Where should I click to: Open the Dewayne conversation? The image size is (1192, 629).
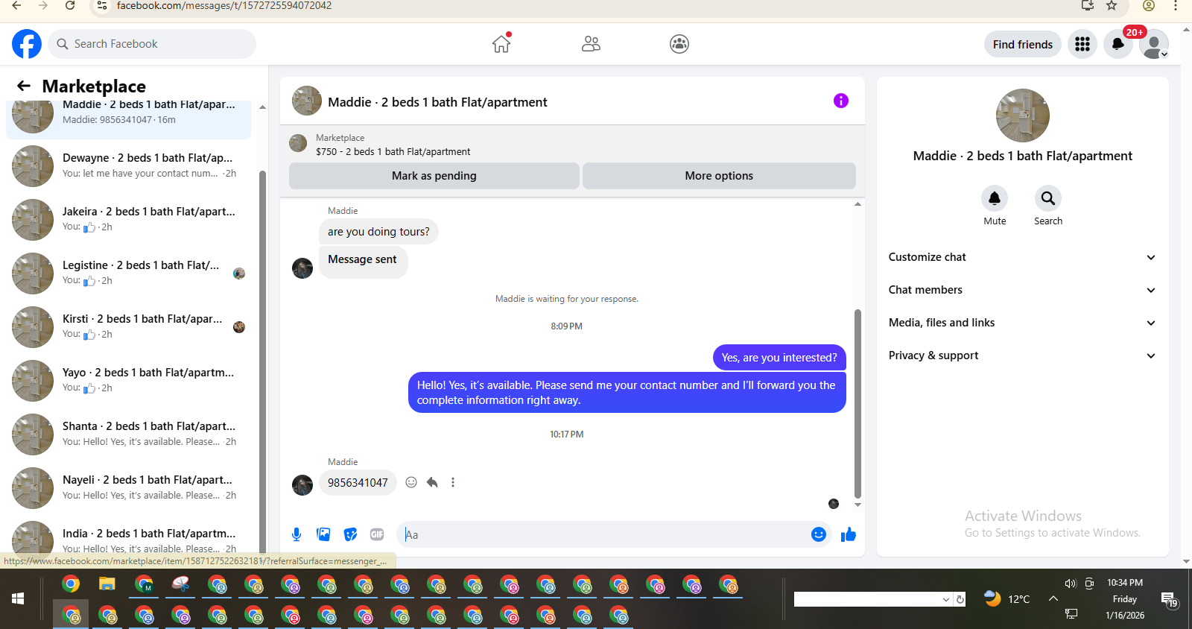[128, 166]
